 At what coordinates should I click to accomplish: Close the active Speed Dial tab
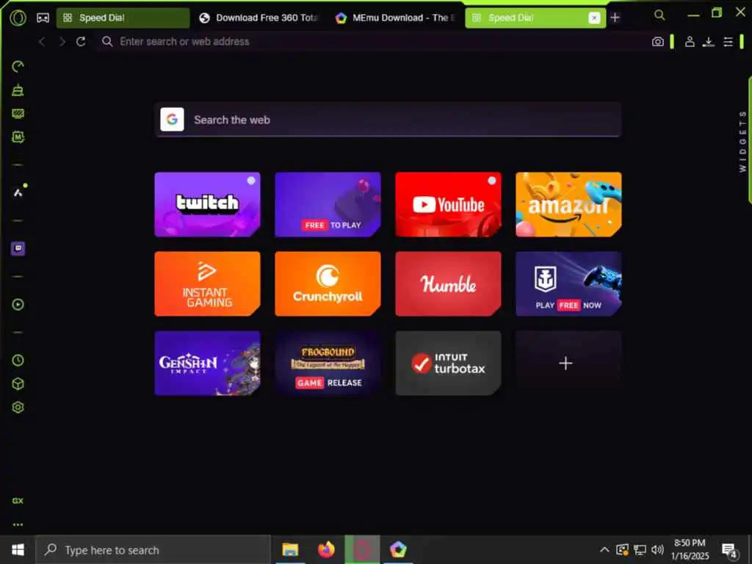[593, 18]
